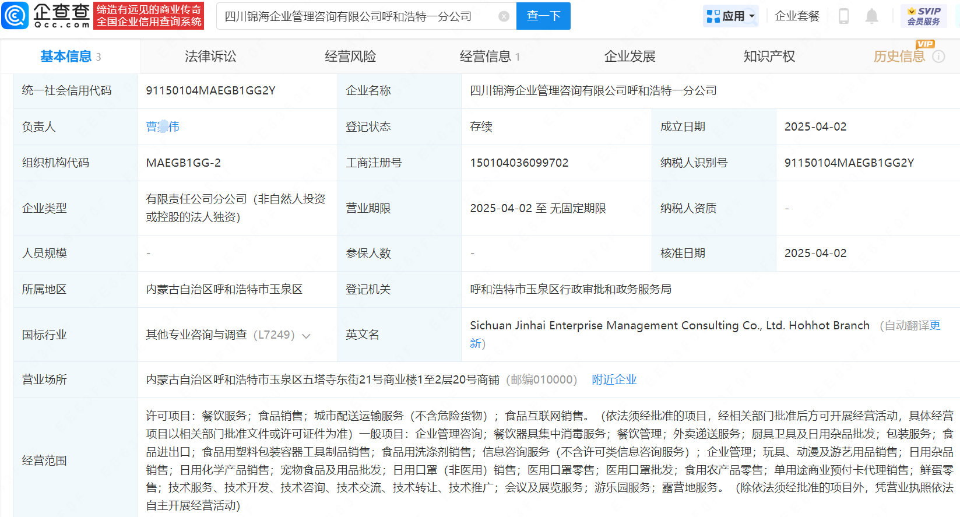Click the Qcc.com logo icon
960x517 pixels.
point(15,16)
